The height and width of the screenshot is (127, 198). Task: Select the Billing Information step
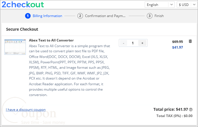point(44,16)
